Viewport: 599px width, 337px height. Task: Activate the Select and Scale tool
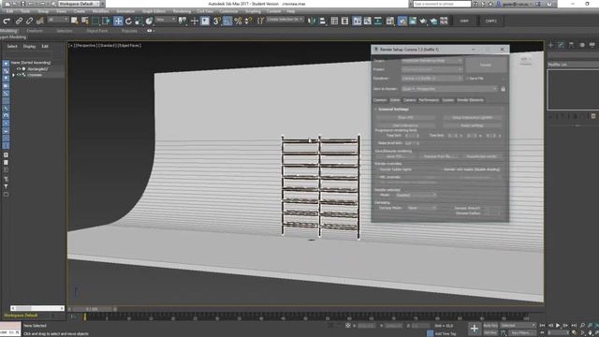[x=139, y=21]
